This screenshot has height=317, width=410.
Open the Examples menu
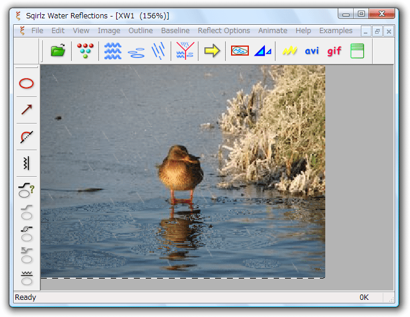tap(336, 31)
